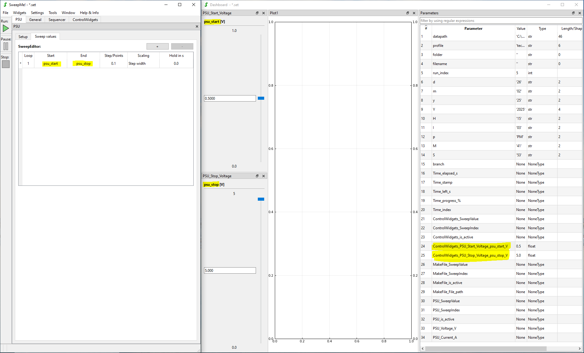Open the Help & Info menu
This screenshot has width=584, height=353.
89,13
